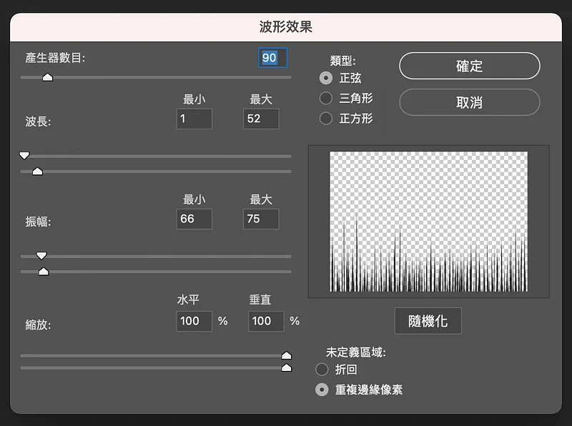The image size is (572, 426).
Task: Click the 產生器數目 label
Action: tap(55, 58)
